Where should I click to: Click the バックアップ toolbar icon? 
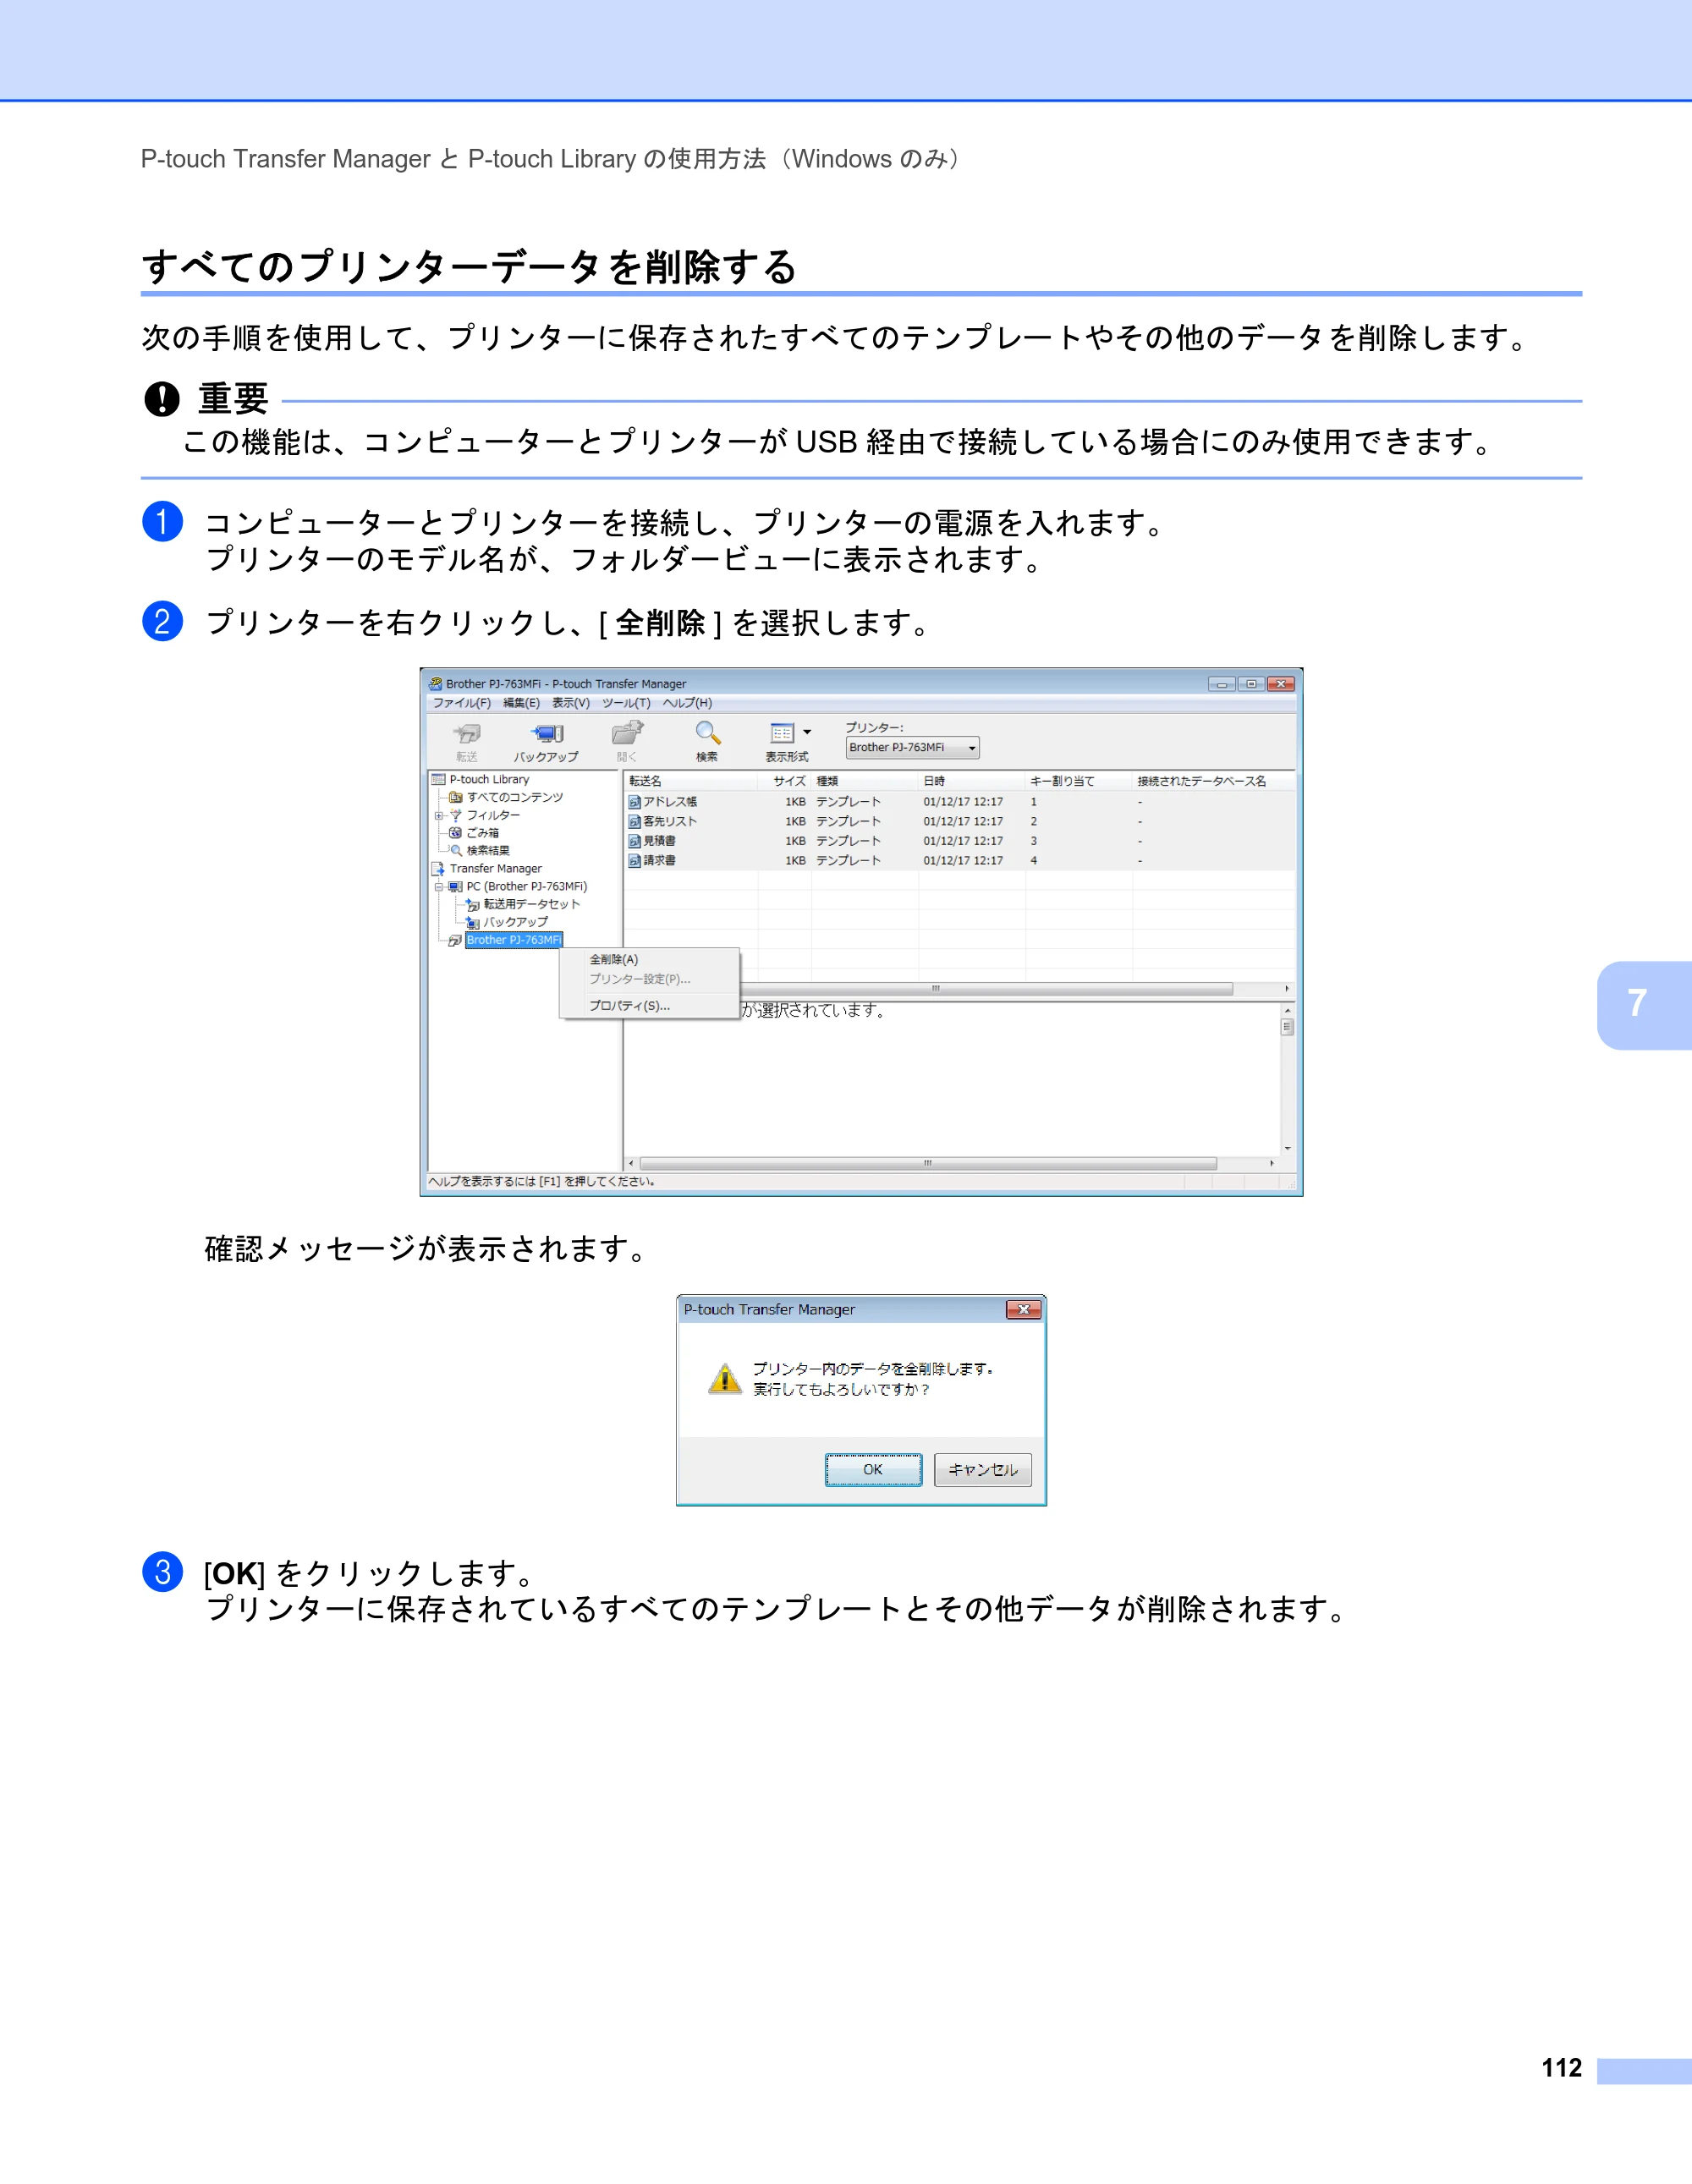[x=547, y=734]
